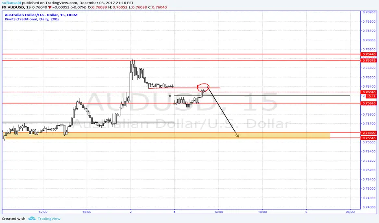The width and height of the screenshot is (379, 223).
Task: Click the time axis label 4
Action: (x=174, y=212)
